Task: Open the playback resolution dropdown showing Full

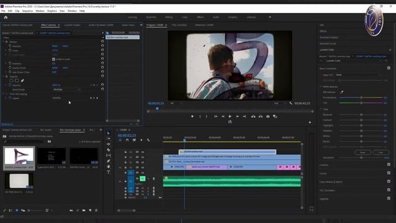Action: [x=280, y=103]
